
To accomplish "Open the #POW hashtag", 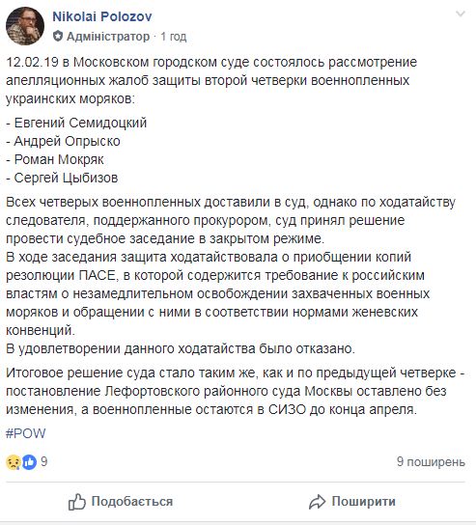I will coord(26,433).
